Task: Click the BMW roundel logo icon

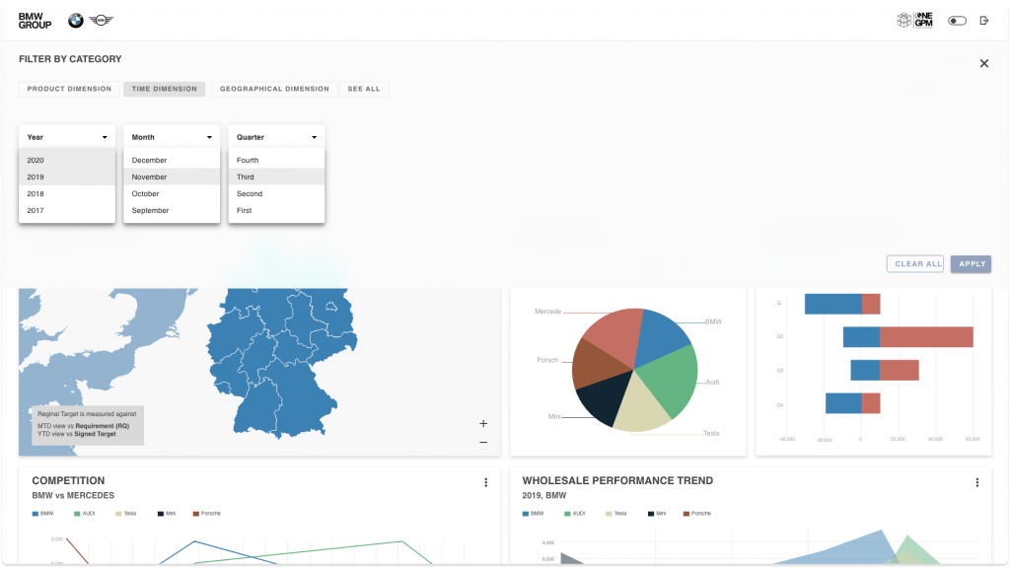Action: click(75, 21)
